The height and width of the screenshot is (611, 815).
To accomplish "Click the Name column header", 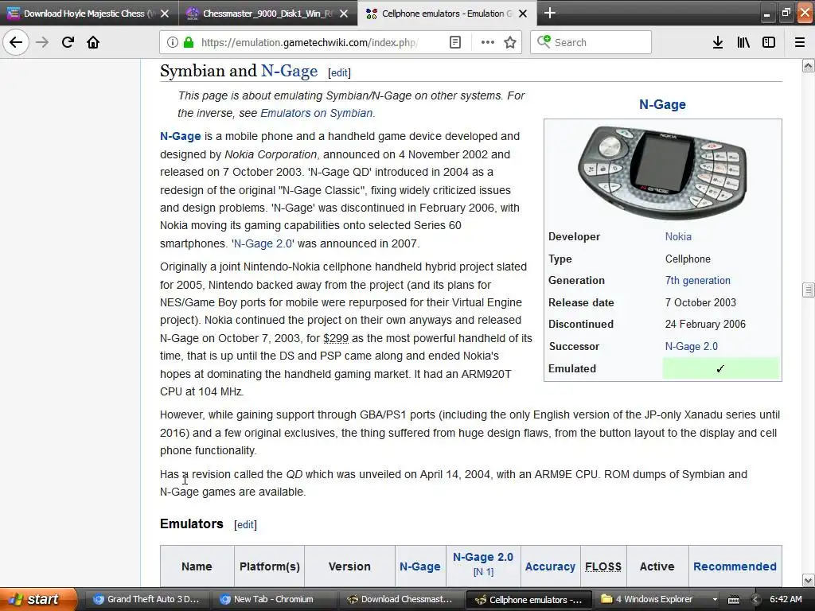I will point(197,566).
